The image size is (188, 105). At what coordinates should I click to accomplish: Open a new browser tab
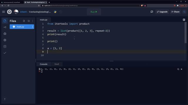(x=49, y=2)
